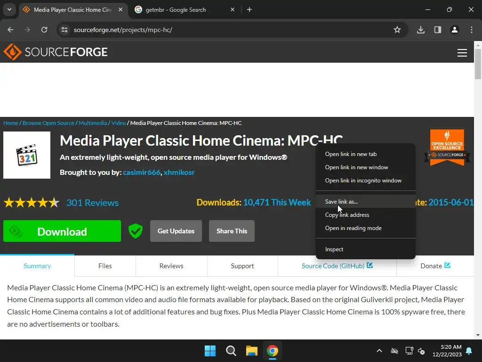Viewport: 482px width, 362px height.
Task: Bookmark this page with the star icon
Action: pyautogui.click(x=397, y=30)
